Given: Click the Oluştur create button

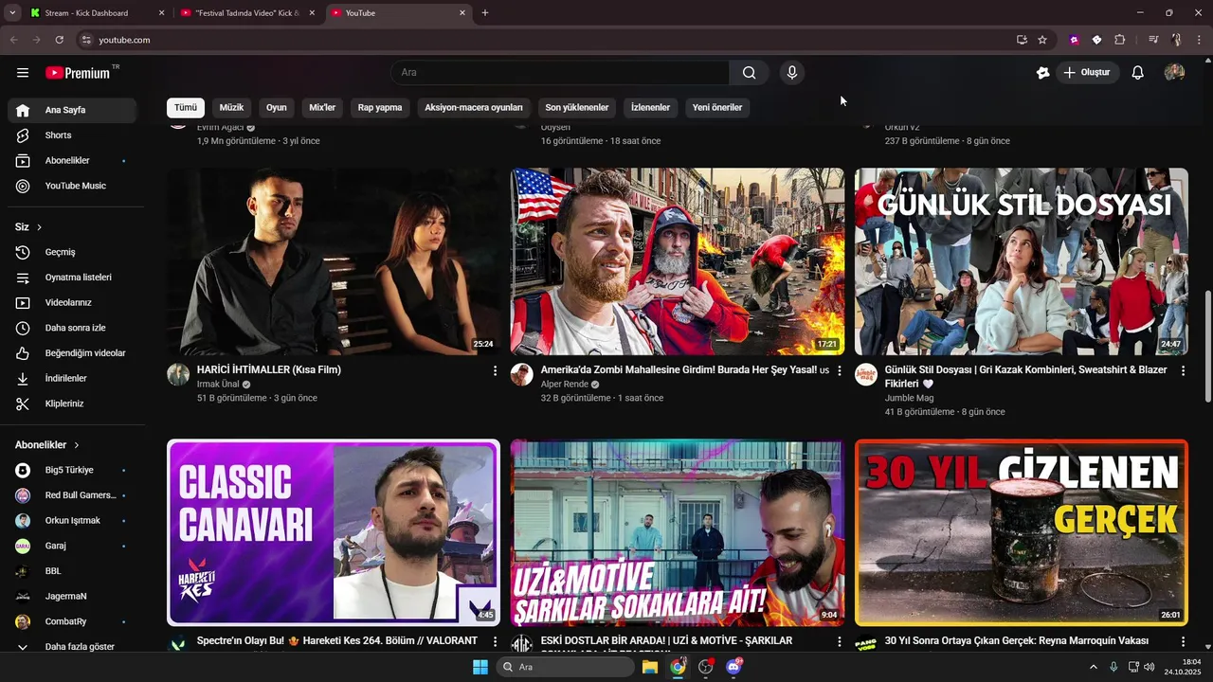Looking at the screenshot, I should [x=1088, y=73].
